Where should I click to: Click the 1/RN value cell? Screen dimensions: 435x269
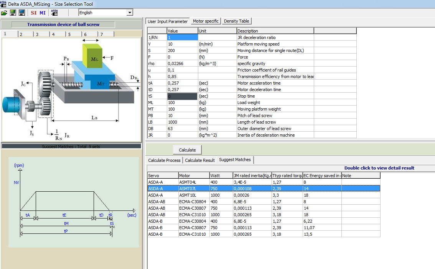coord(183,37)
